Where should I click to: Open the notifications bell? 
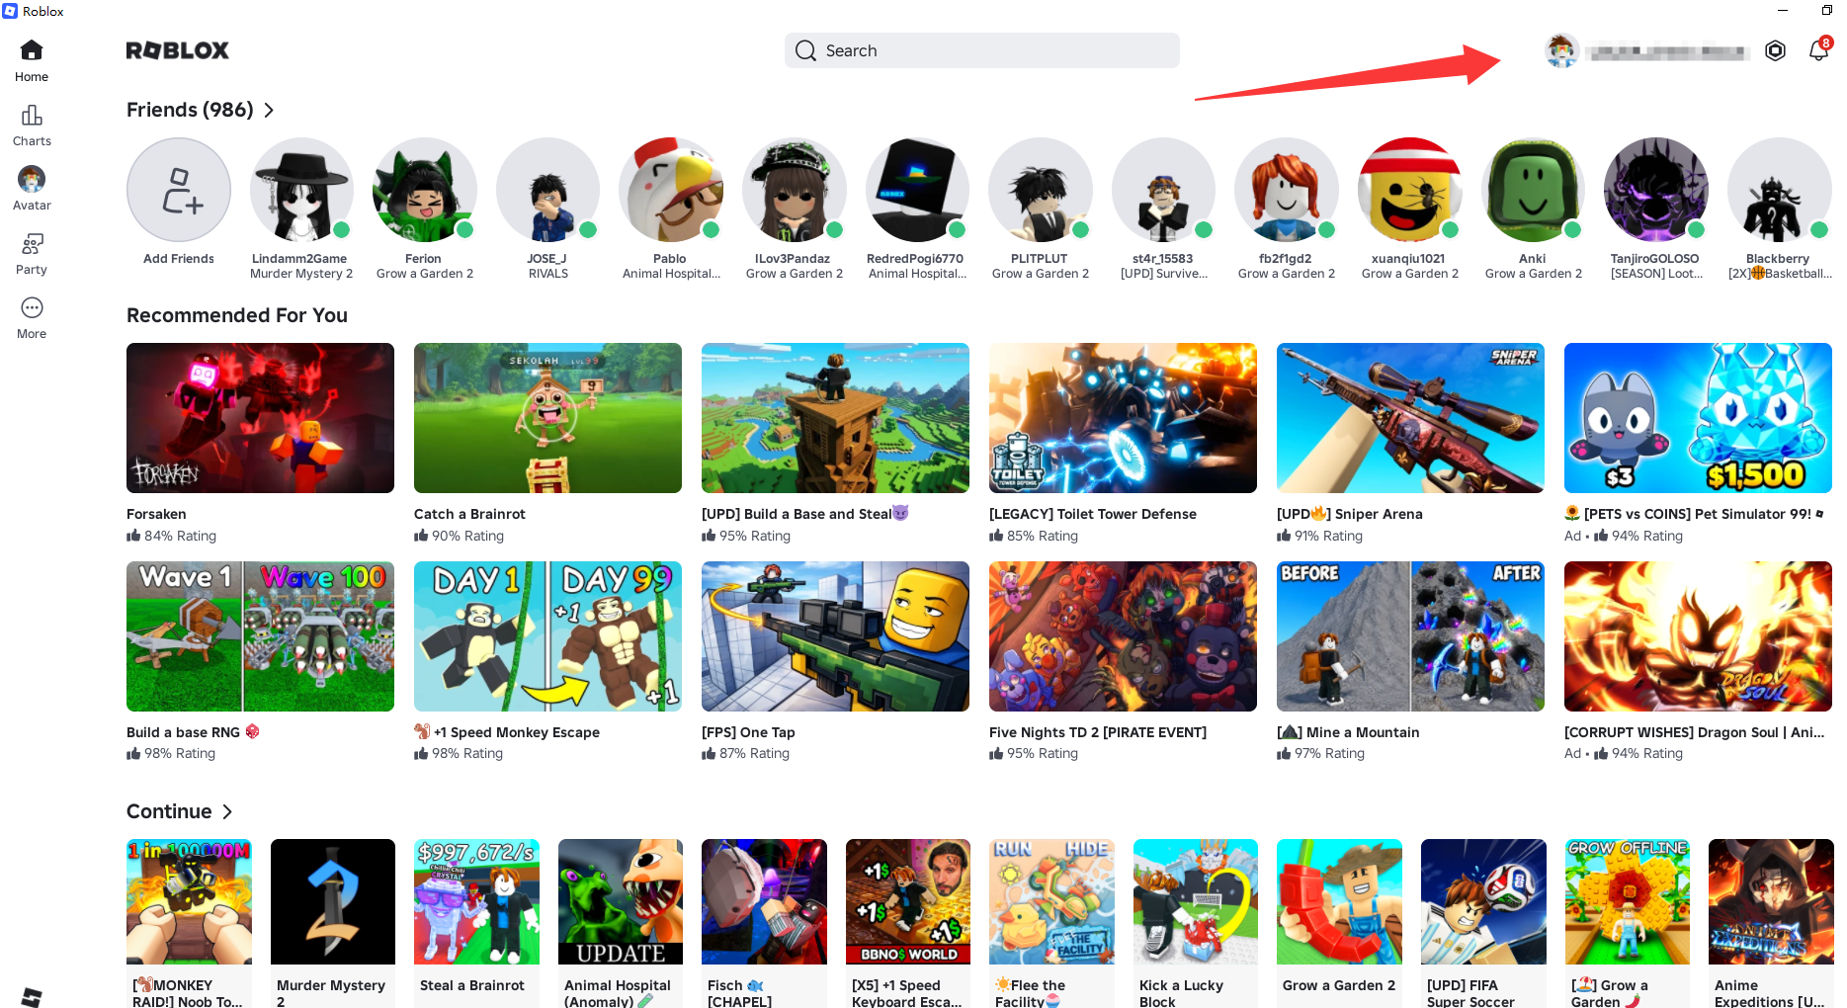(1818, 50)
